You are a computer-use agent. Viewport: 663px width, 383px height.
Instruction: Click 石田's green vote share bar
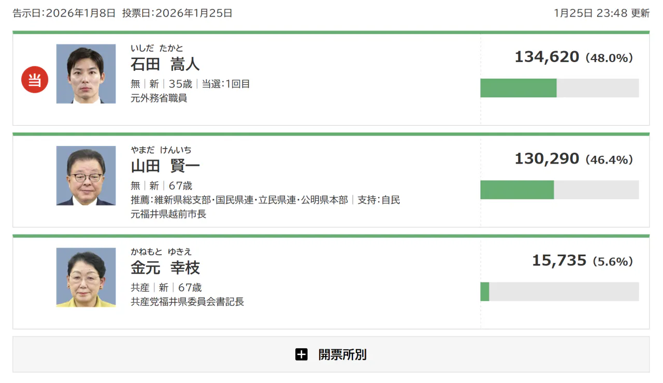[x=518, y=88]
